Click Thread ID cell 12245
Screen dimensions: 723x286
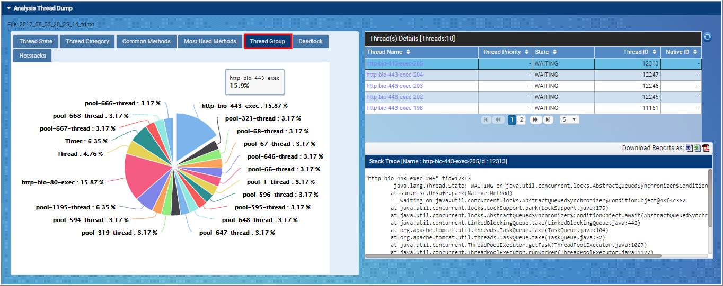[x=628, y=97]
